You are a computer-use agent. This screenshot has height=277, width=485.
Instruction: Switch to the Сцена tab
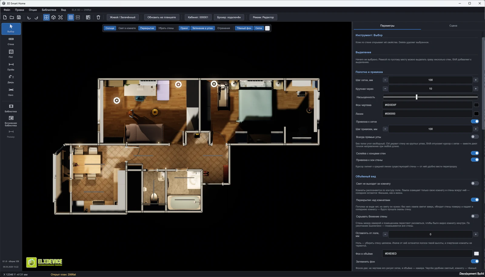point(453,26)
